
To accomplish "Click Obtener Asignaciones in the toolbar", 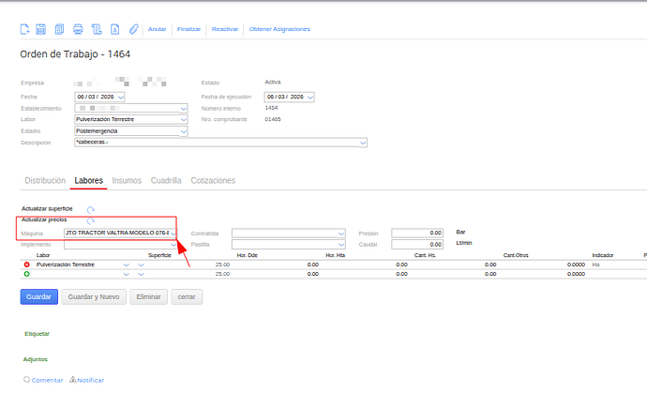I will coord(279,29).
